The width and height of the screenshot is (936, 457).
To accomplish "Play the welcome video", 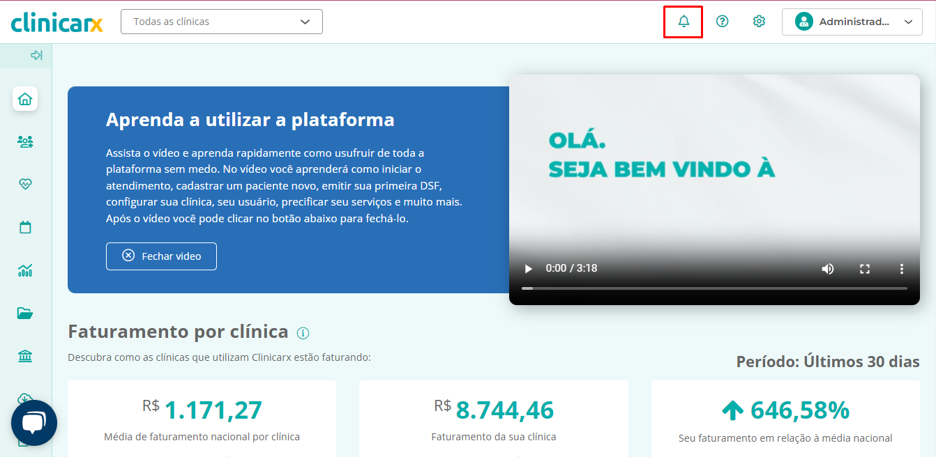I will click(x=528, y=269).
